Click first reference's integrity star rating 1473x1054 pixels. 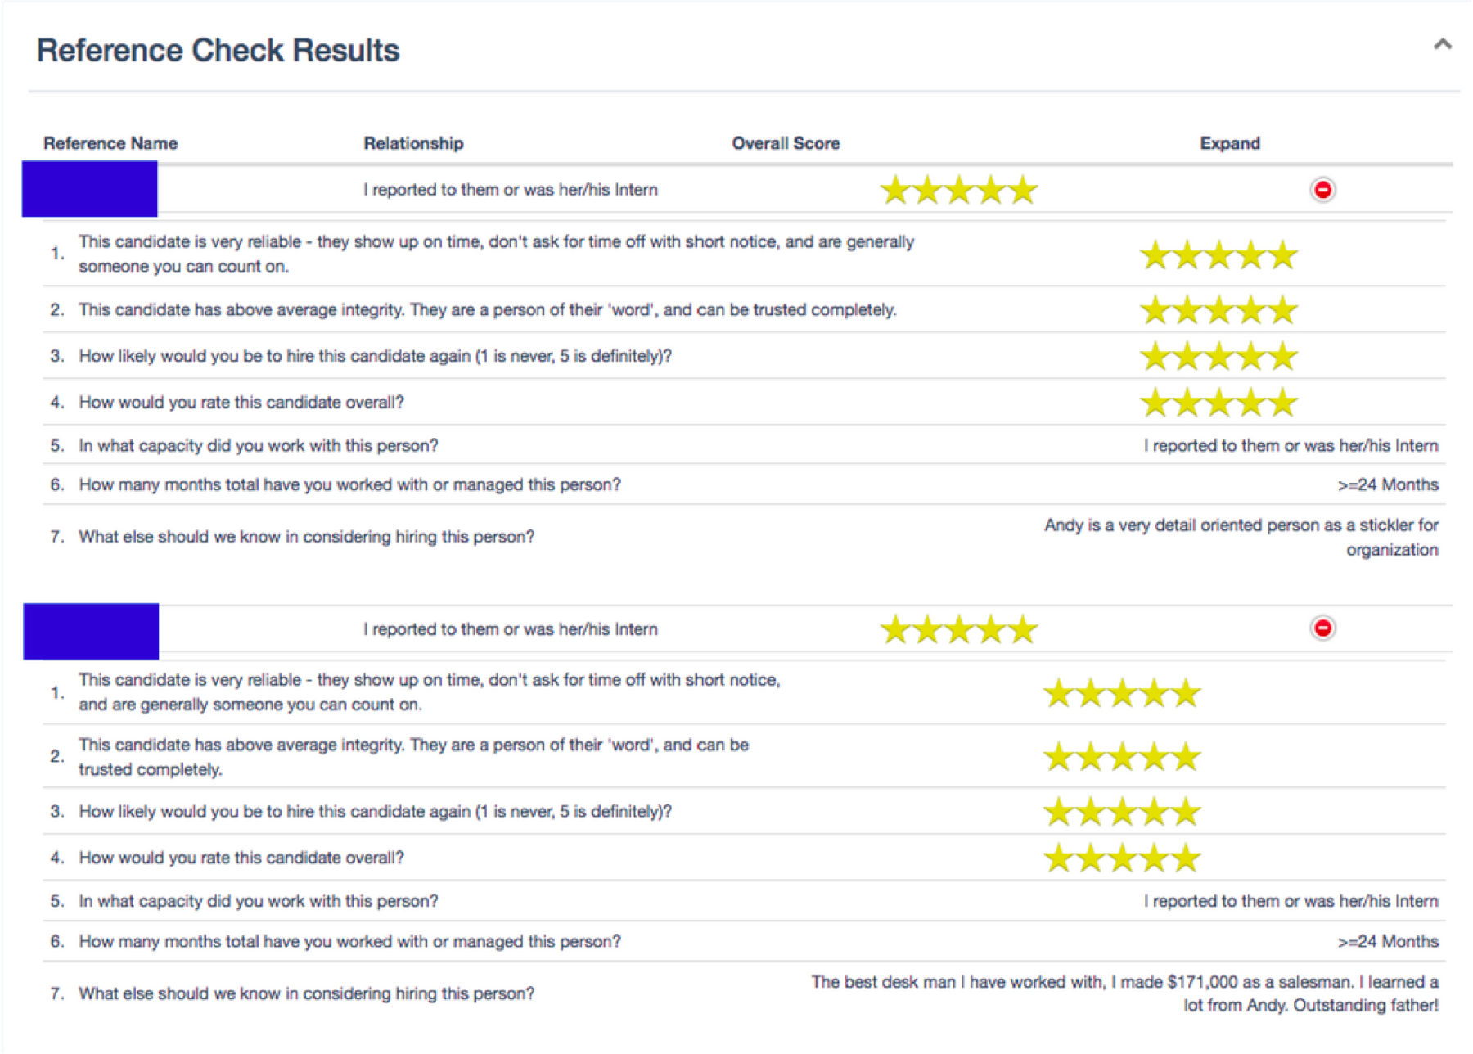coord(1218,310)
